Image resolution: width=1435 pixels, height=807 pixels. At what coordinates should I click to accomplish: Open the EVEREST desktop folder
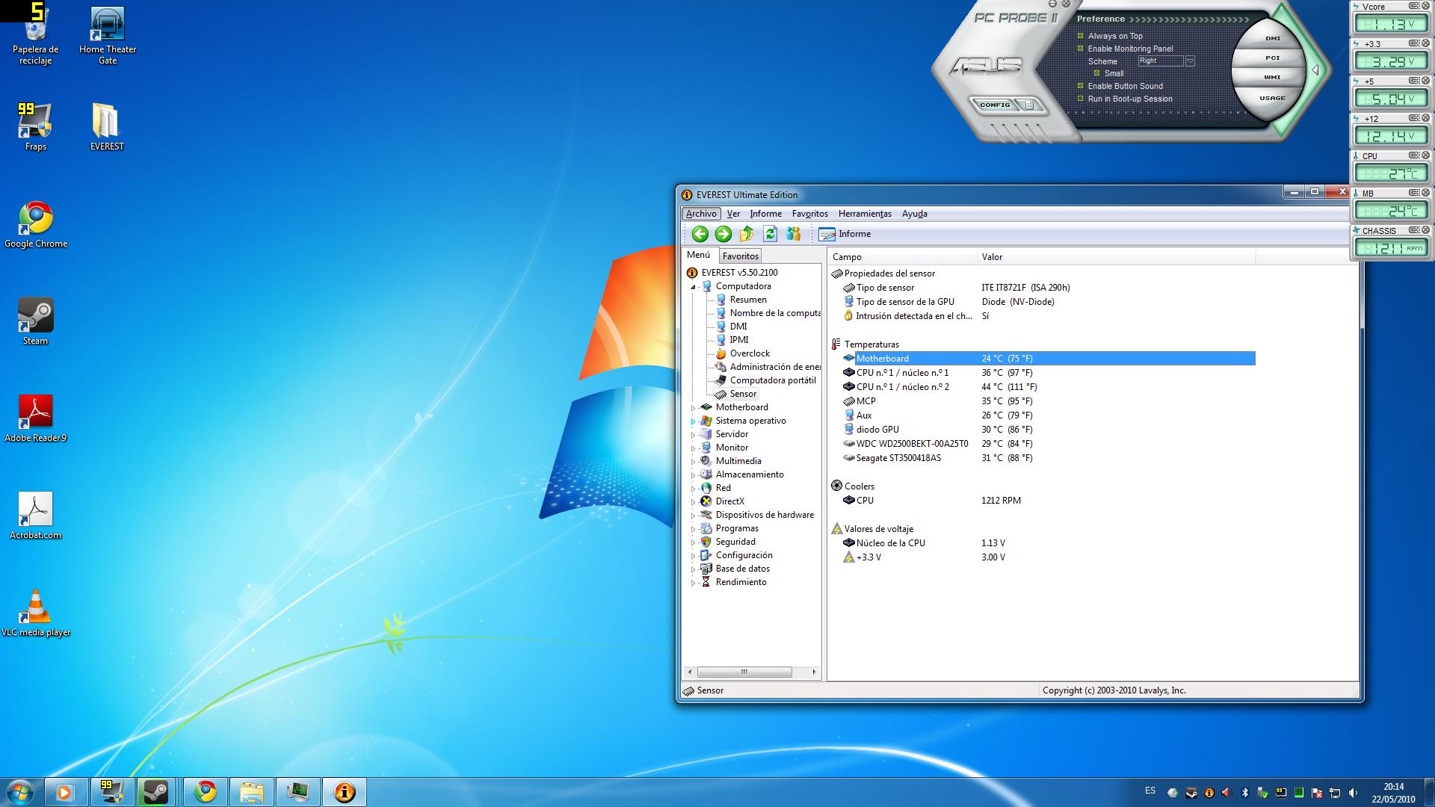click(107, 127)
